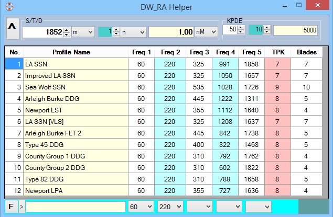Click the bright cyan swatch at bottom
This screenshot has width=333, height=217.
[283, 207]
